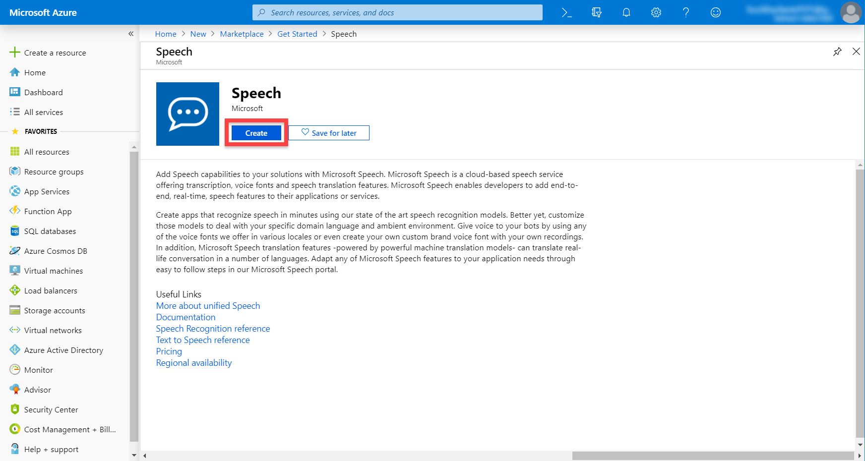Click the Home house icon in the sidebar
The image size is (865, 461).
pyautogui.click(x=15, y=72)
